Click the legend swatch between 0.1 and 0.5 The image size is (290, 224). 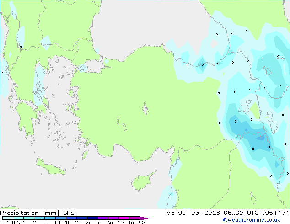[x=8, y=218]
